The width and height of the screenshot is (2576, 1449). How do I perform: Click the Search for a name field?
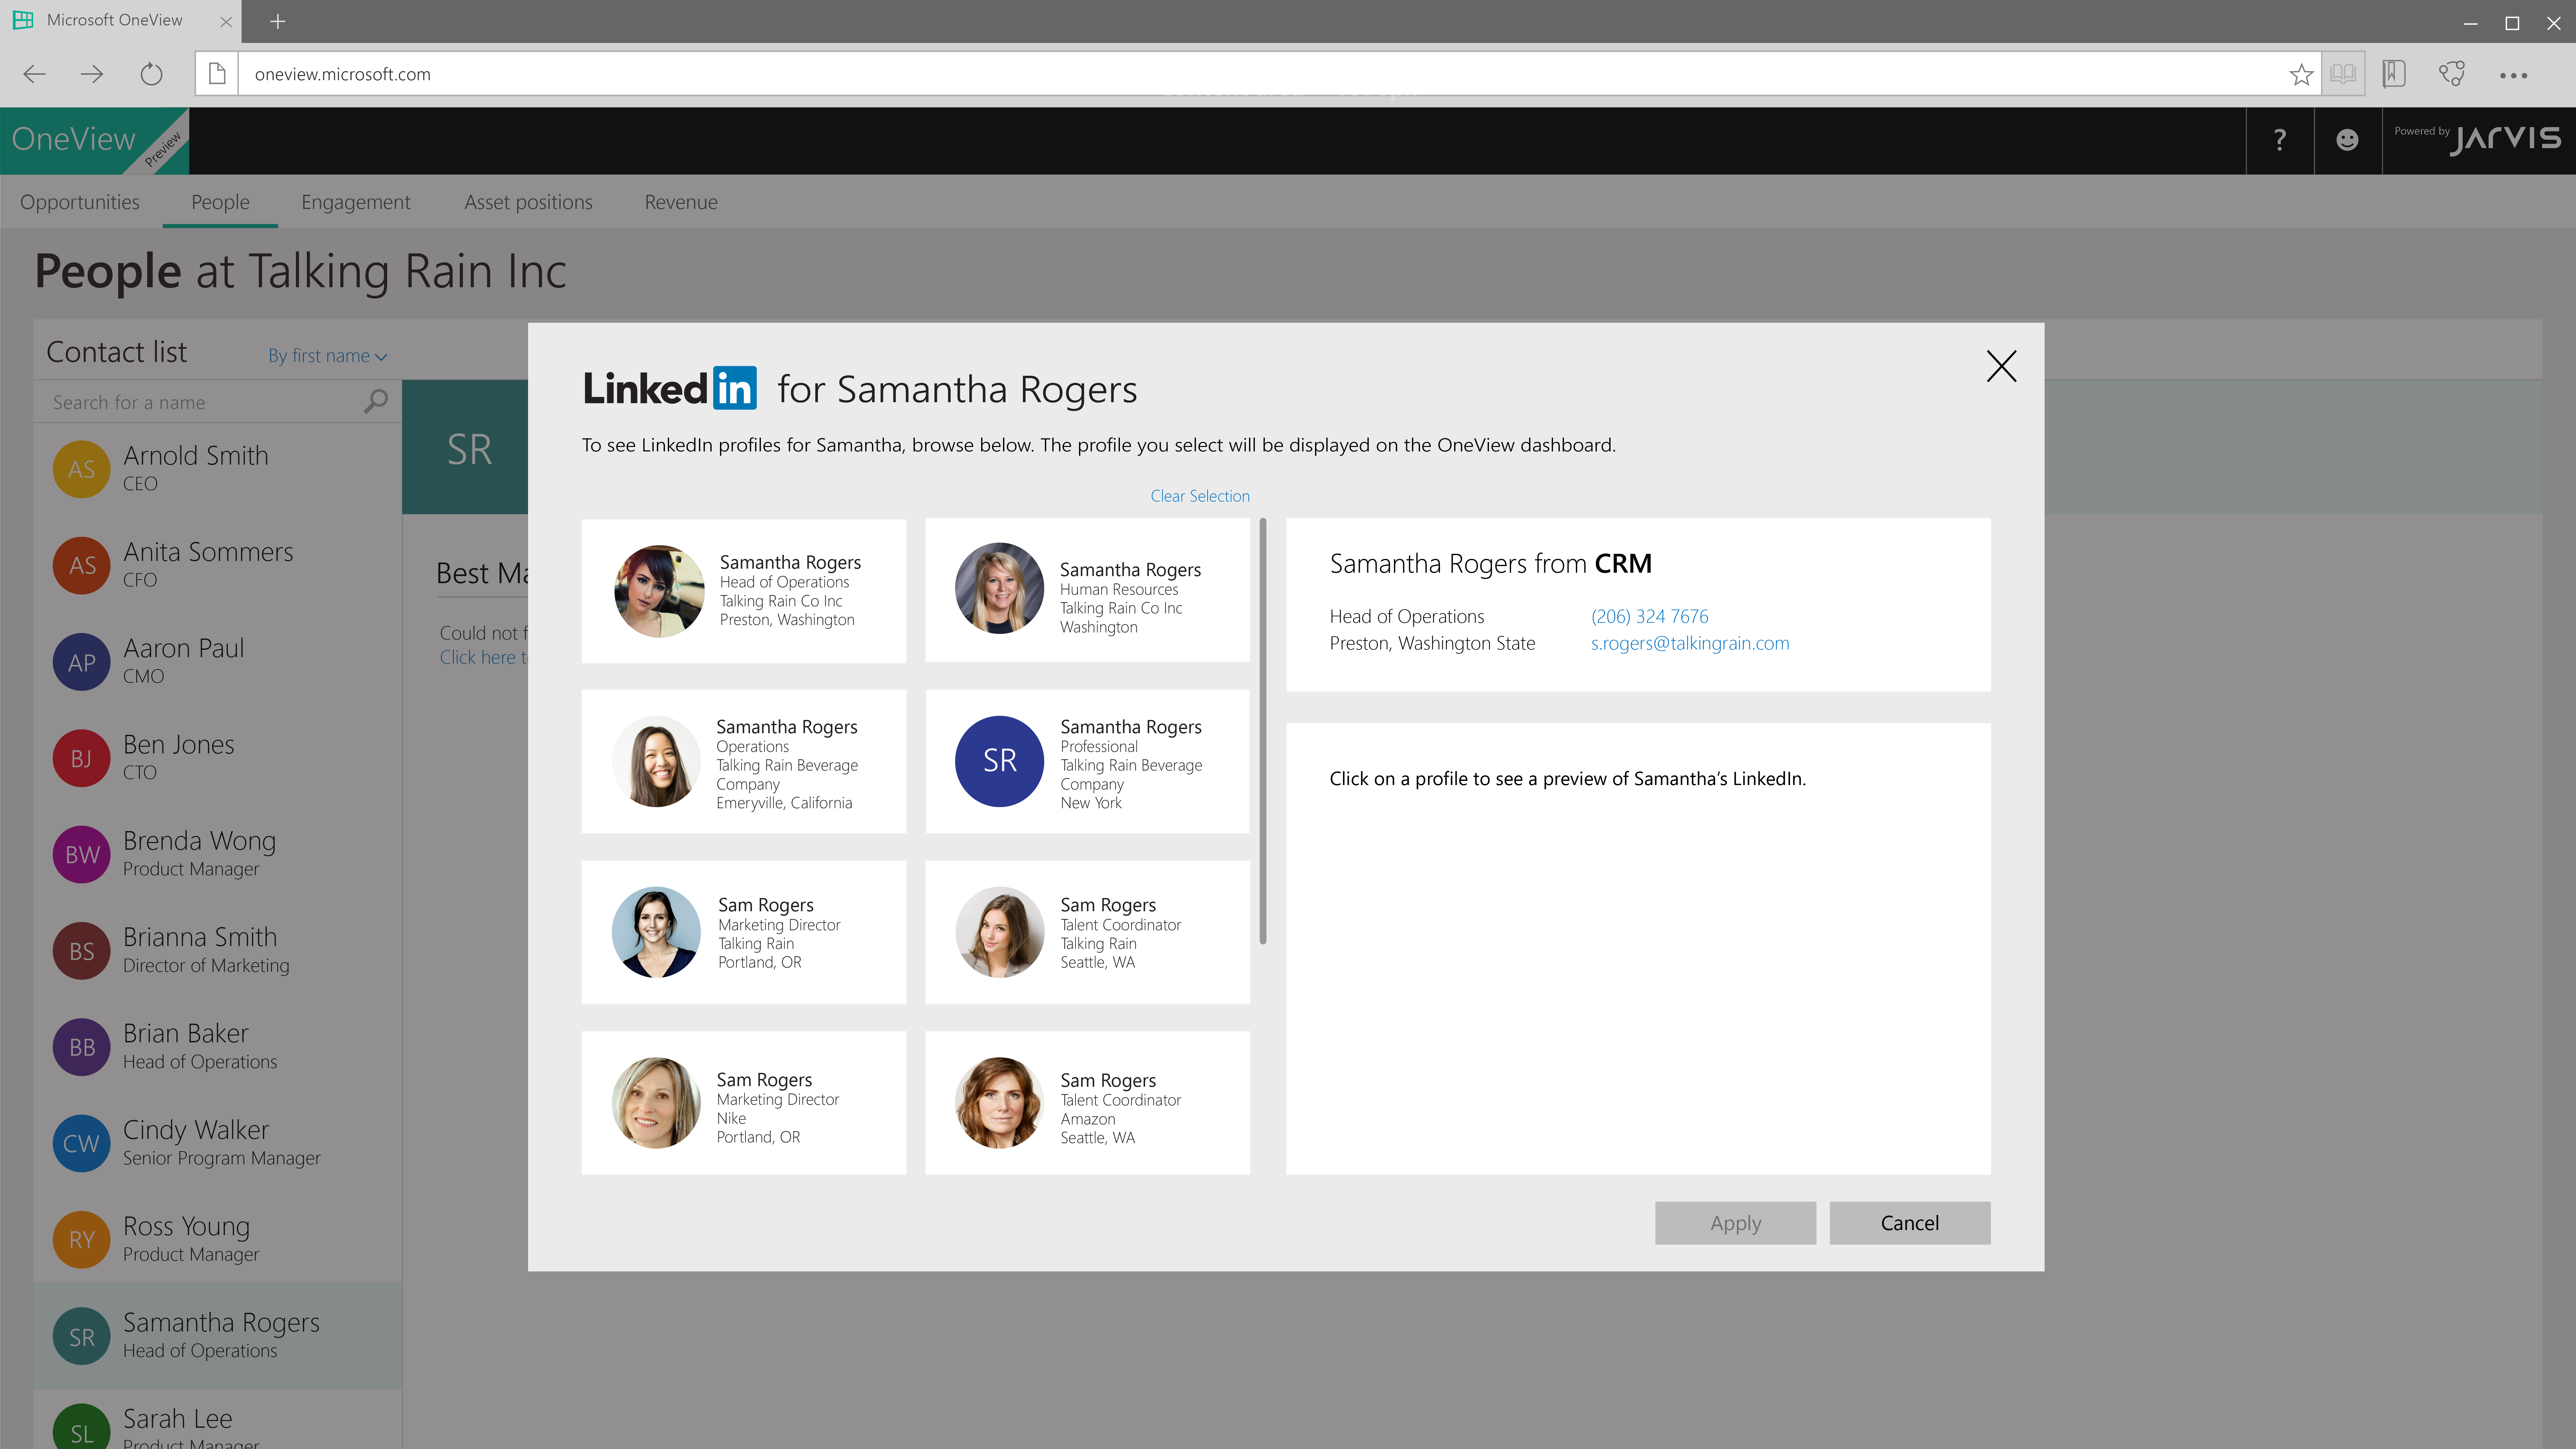click(200, 402)
